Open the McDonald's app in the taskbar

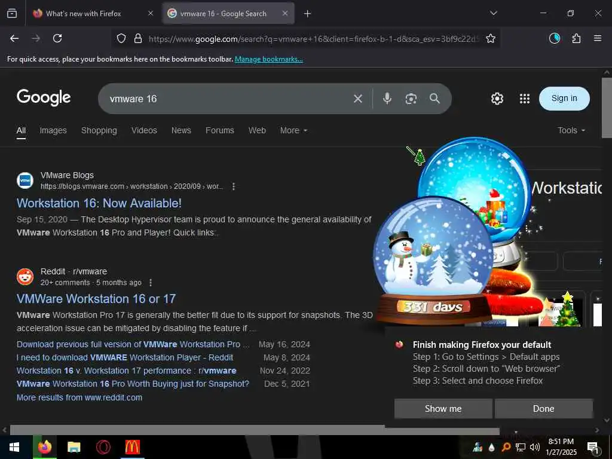click(x=132, y=447)
